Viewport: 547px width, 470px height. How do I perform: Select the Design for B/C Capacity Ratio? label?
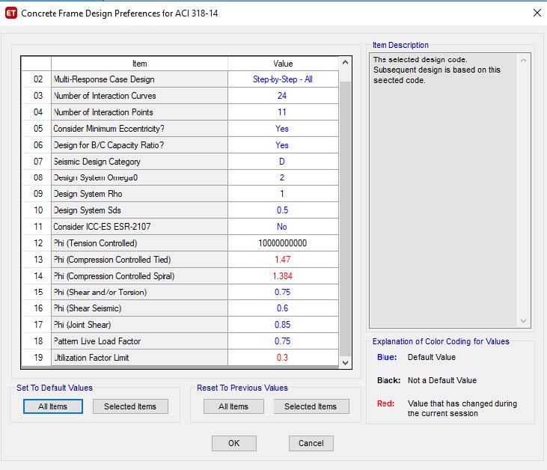click(x=139, y=144)
